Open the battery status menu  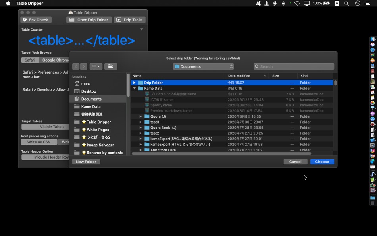click(322, 3)
